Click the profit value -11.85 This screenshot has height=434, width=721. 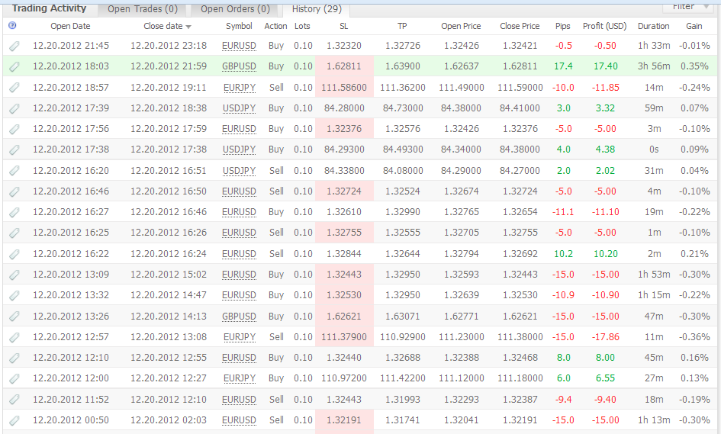(606, 88)
